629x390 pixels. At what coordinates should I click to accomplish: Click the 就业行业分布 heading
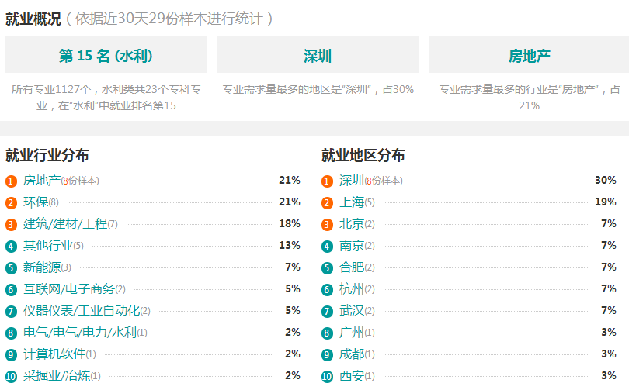pyautogui.click(x=47, y=155)
